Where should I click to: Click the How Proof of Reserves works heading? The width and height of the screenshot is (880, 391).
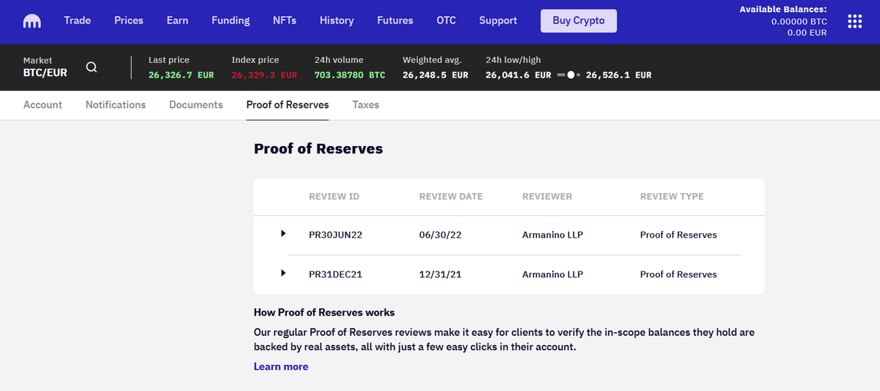pyautogui.click(x=324, y=313)
